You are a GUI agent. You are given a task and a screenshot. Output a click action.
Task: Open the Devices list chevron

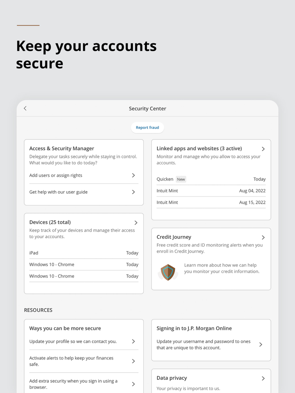(x=136, y=223)
